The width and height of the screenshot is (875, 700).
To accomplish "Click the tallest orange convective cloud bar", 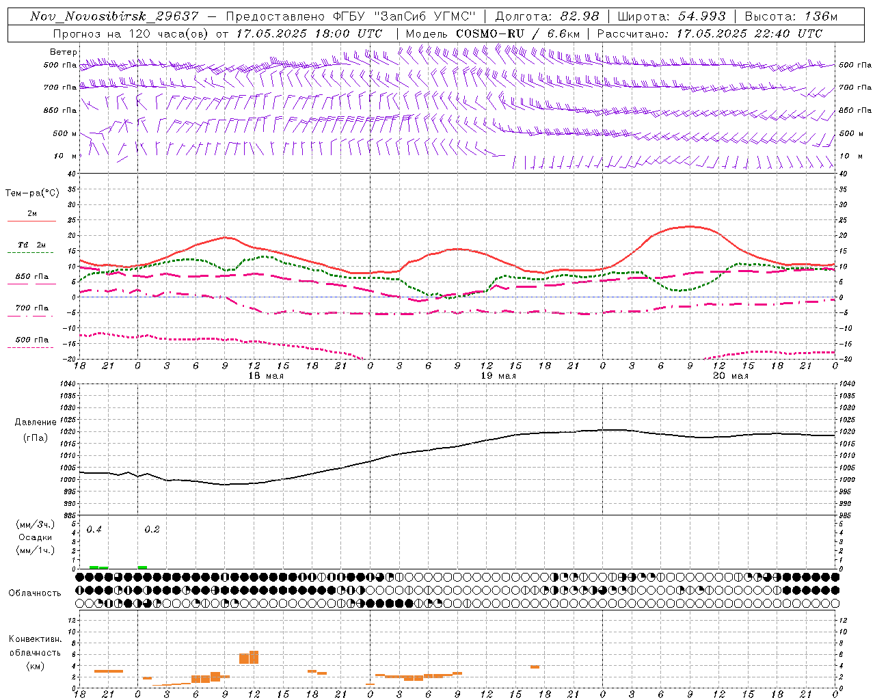I will coord(254,657).
